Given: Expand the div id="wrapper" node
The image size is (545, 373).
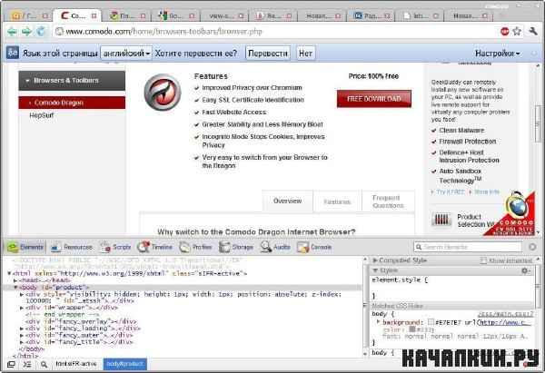Looking at the screenshot, I should click(x=22, y=308).
